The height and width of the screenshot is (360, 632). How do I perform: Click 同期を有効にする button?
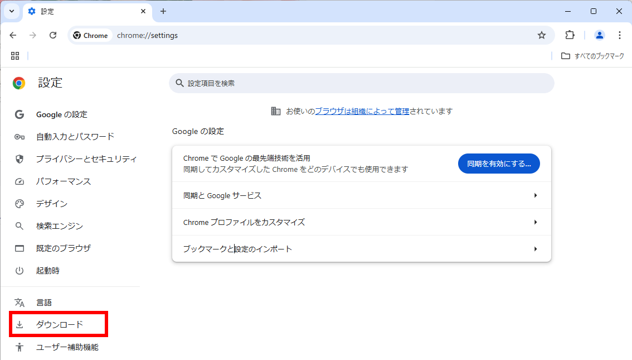[499, 164]
